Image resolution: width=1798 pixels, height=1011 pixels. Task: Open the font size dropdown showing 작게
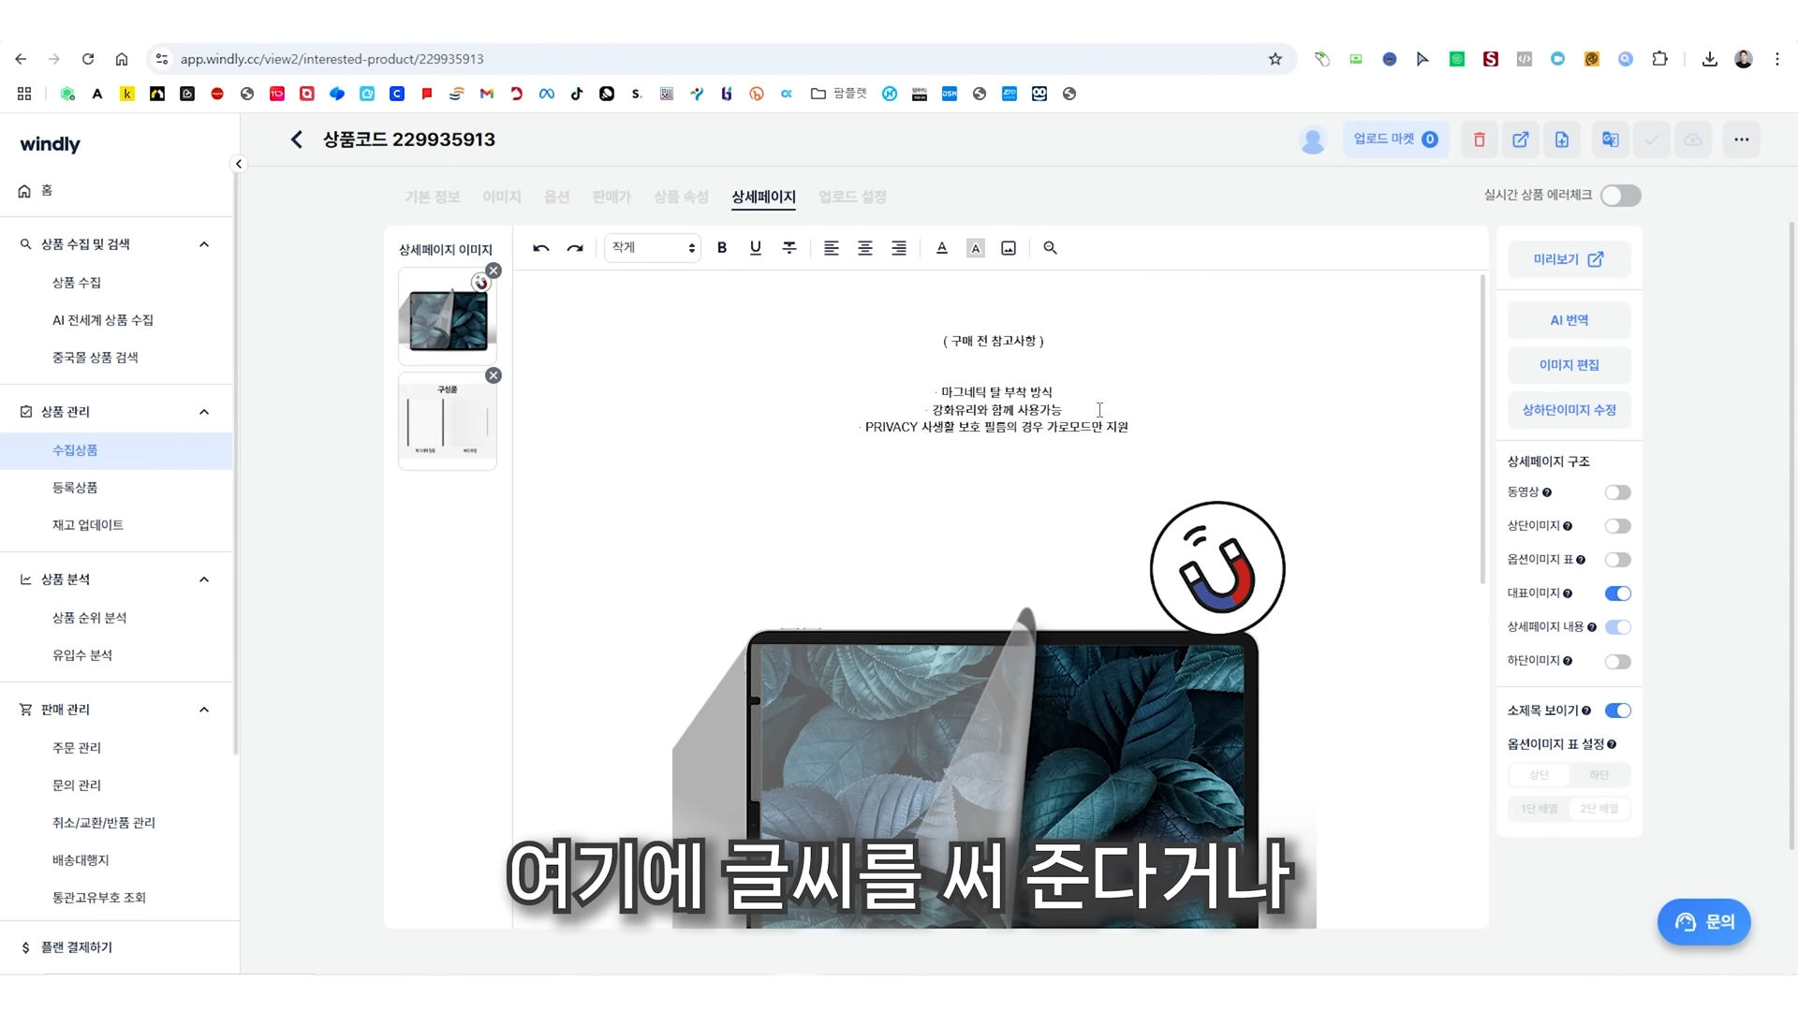tap(652, 247)
